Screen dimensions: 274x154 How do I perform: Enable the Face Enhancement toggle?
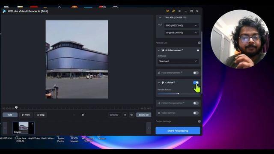(196, 73)
